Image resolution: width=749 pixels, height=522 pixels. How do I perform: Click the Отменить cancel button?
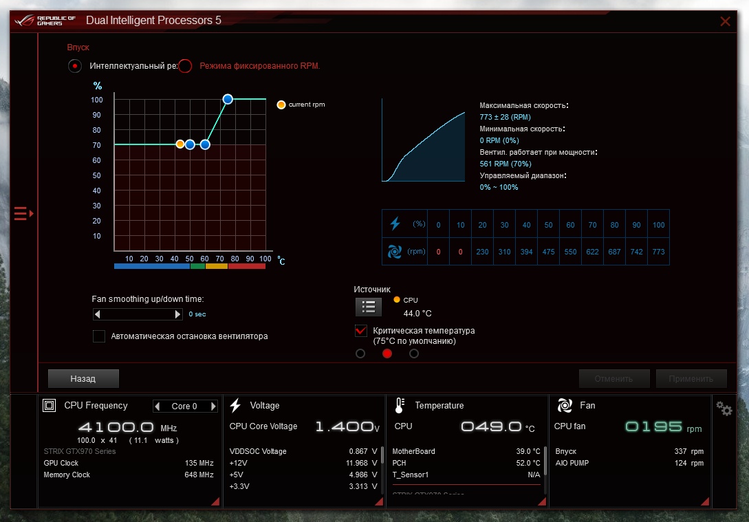tap(614, 379)
